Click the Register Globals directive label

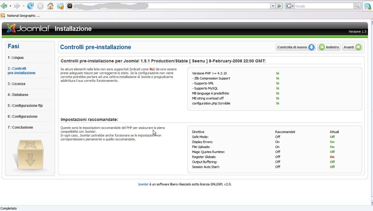coord(204,157)
